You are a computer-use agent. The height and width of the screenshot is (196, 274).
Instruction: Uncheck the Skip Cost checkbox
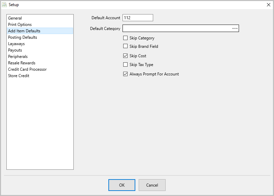[x=125, y=56]
